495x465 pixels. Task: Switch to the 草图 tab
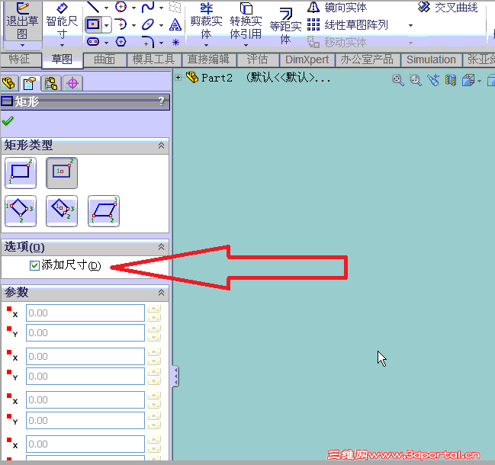(62, 59)
